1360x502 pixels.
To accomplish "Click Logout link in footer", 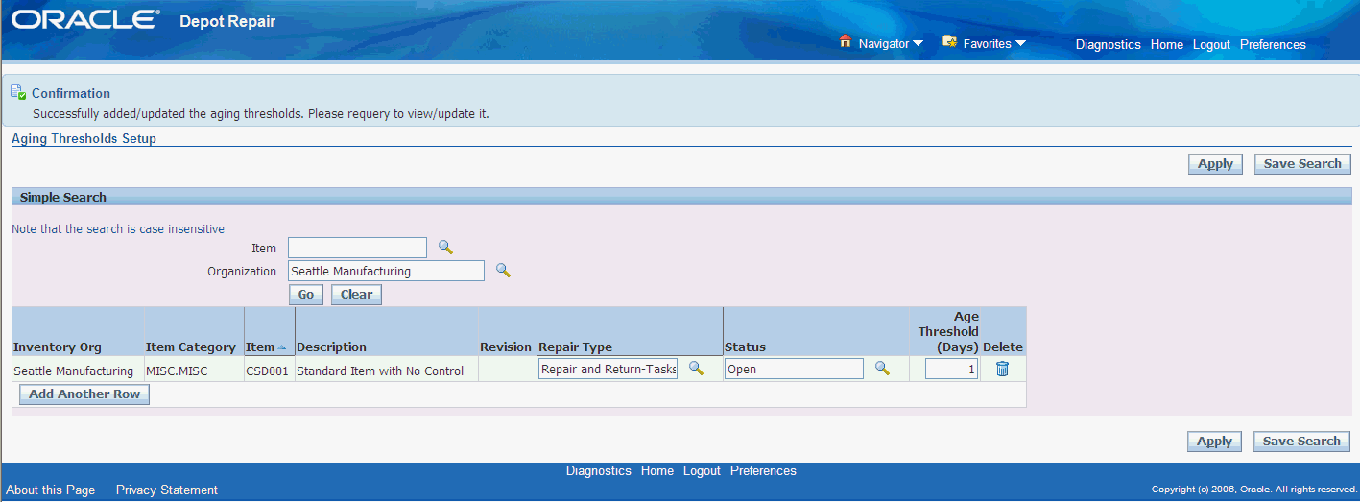I will point(702,471).
